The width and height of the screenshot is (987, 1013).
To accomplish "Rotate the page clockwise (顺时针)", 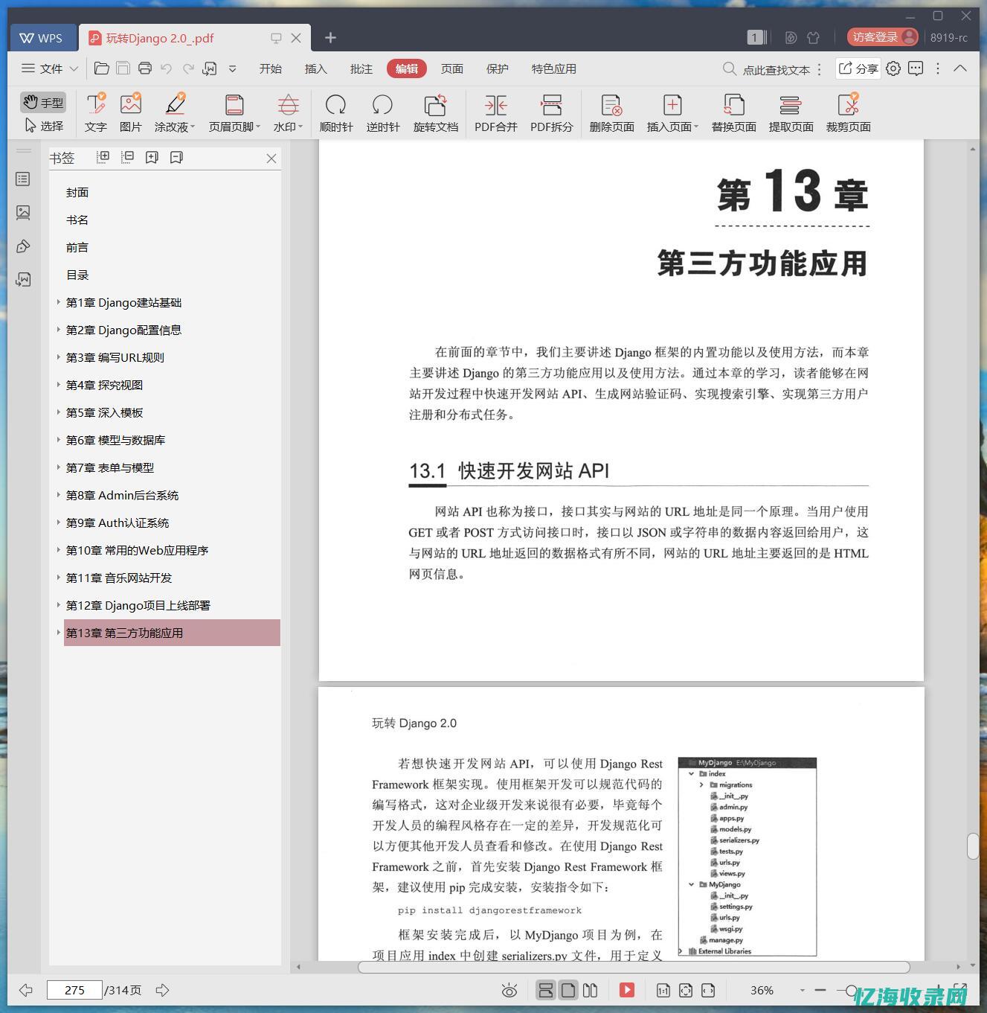I will pyautogui.click(x=336, y=113).
